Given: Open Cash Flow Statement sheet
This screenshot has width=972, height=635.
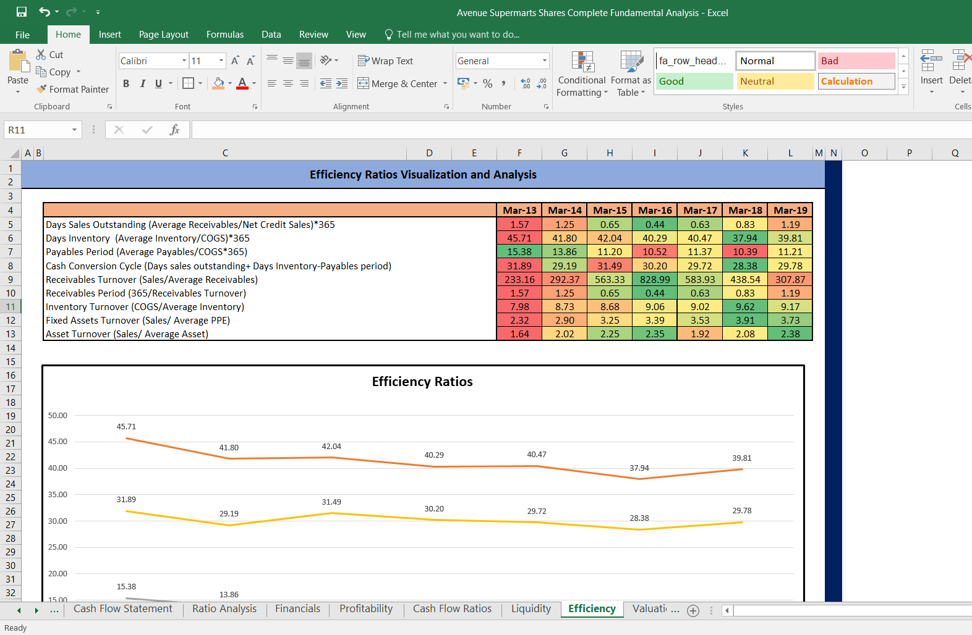Looking at the screenshot, I should point(123,609).
